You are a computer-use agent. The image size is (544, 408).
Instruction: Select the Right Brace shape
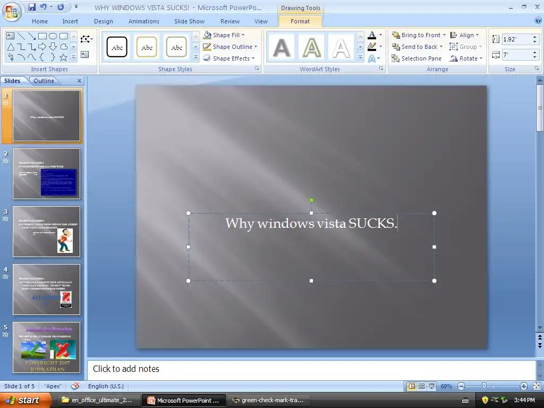coord(53,57)
